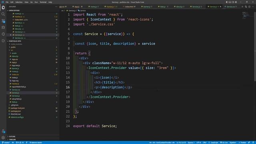Image resolution: width=256 pixels, height=144 pixels.
Task: Open the Extensions view
Action: 3,41
